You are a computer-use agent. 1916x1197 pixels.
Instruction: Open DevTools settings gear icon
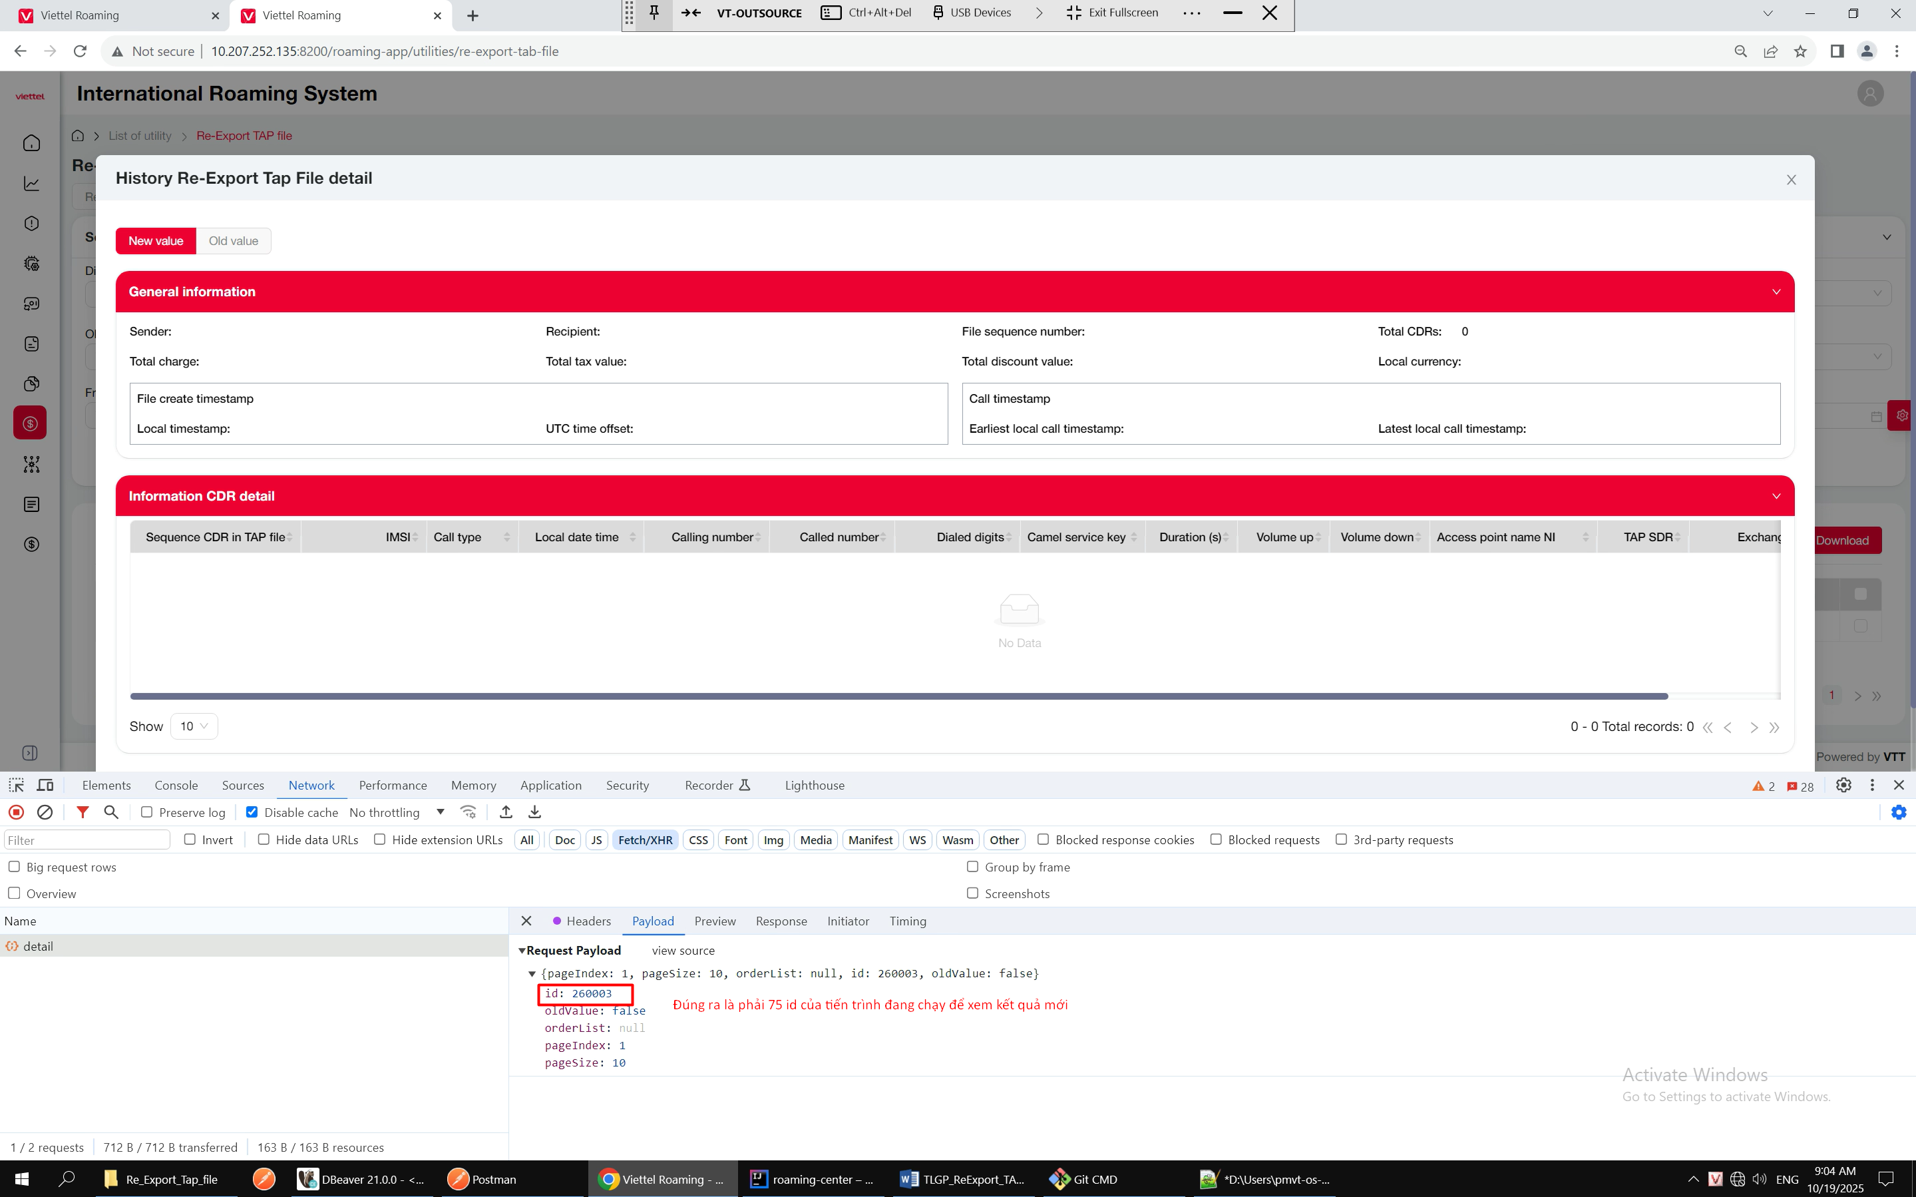point(1843,786)
